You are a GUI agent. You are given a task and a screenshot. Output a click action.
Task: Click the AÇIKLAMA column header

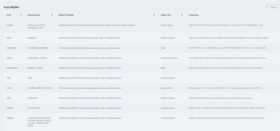coord(194,15)
